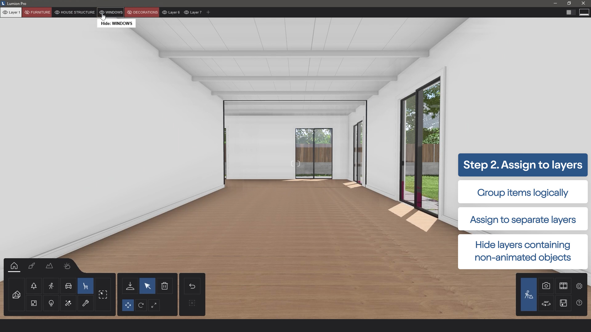Click the Undo arrow button
This screenshot has height=332, width=591.
[x=192, y=286]
